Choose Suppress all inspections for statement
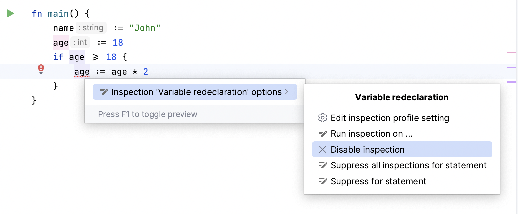The width and height of the screenshot is (518, 214). click(x=408, y=165)
